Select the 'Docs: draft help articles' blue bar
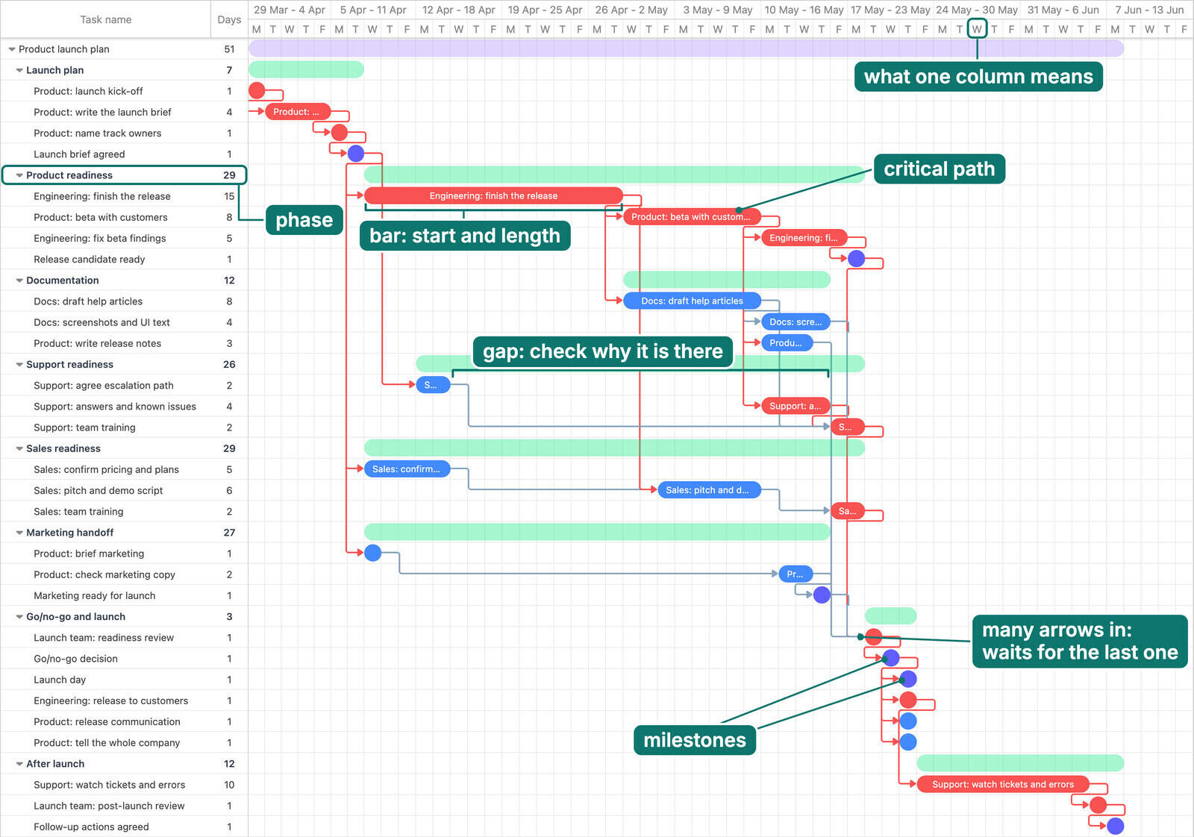The width and height of the screenshot is (1194, 837). [692, 301]
